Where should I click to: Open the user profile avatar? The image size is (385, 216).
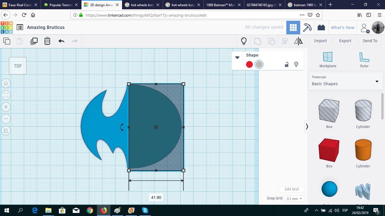click(x=378, y=28)
